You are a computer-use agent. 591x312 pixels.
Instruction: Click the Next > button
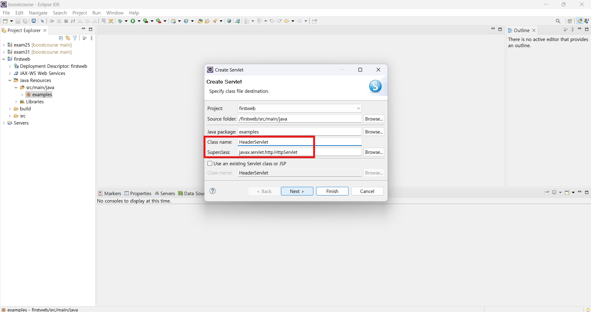(297, 191)
